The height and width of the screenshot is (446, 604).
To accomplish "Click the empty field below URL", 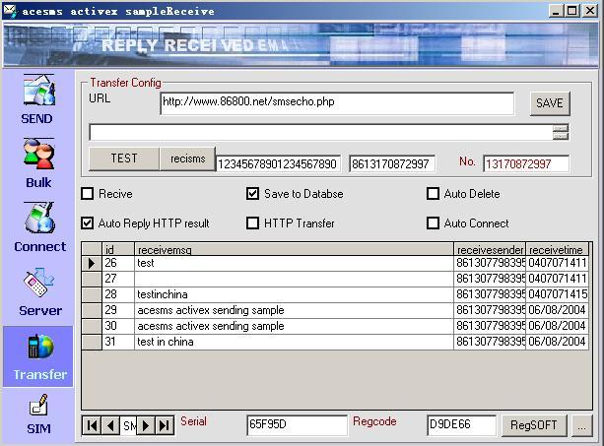I will point(320,133).
